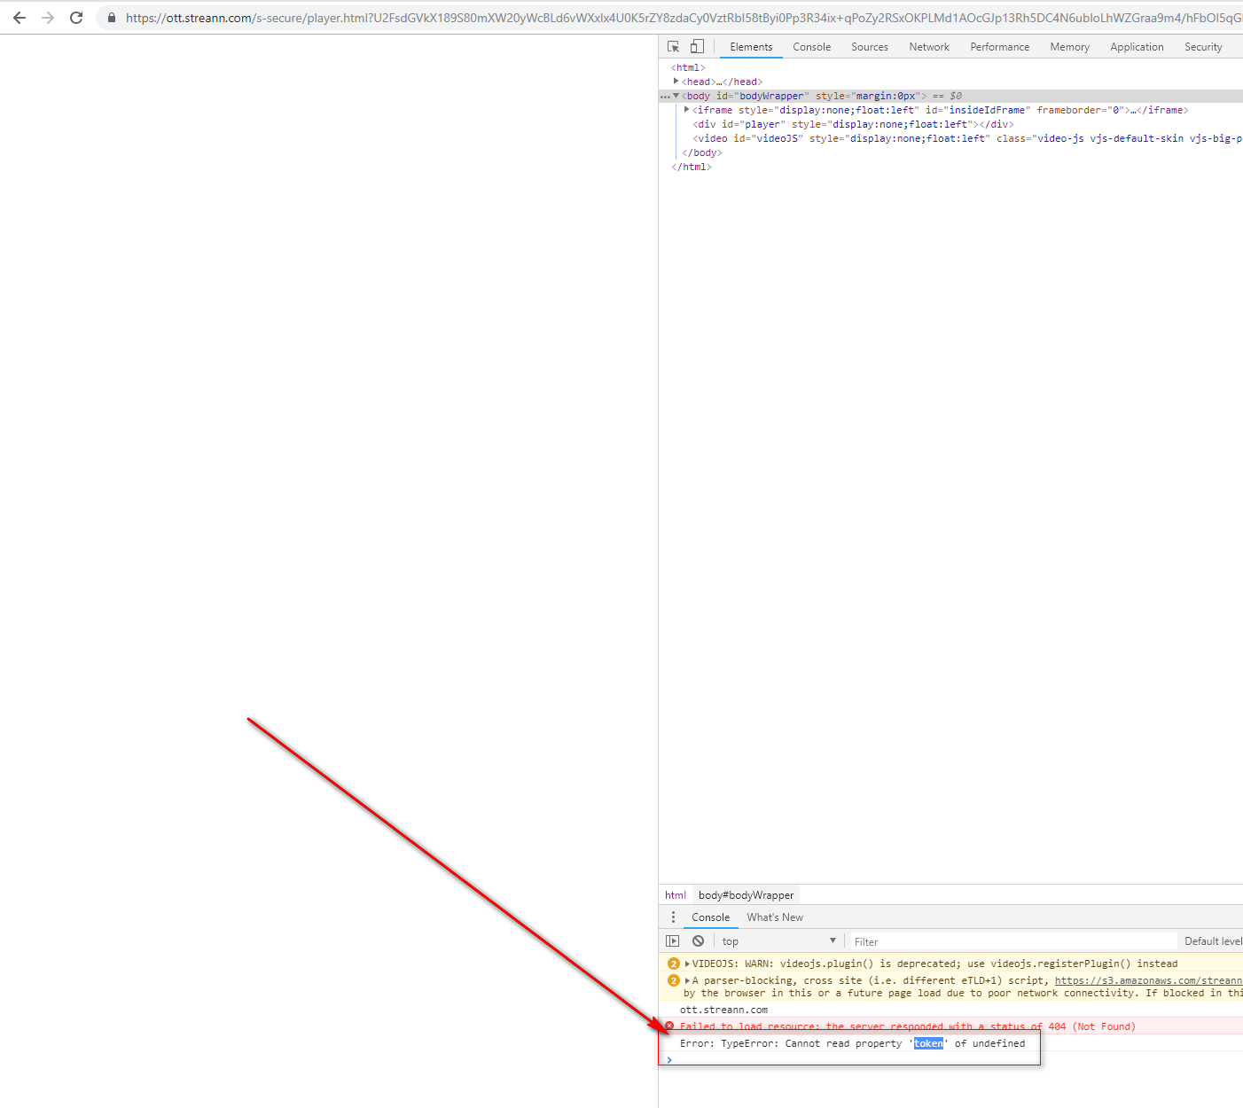The height and width of the screenshot is (1108, 1243).
Task: Open the Sources tab
Action: pyautogui.click(x=869, y=47)
